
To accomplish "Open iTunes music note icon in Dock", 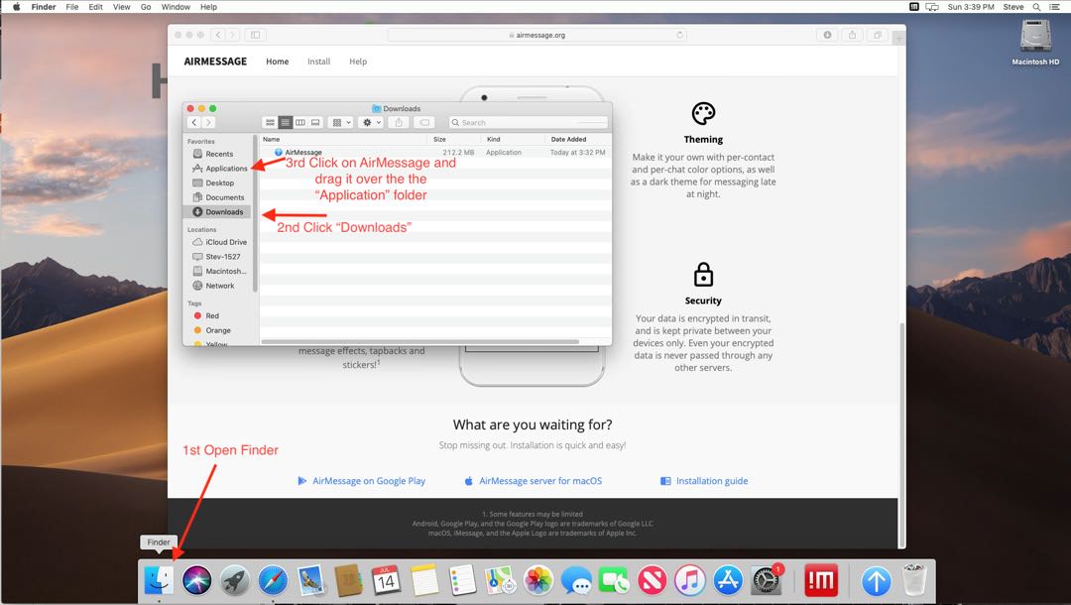I will tap(690, 580).
